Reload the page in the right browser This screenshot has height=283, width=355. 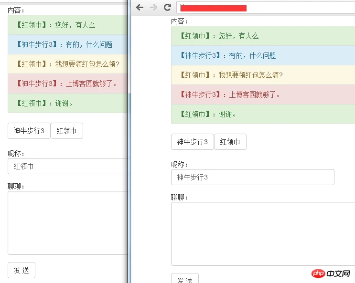(x=167, y=7)
